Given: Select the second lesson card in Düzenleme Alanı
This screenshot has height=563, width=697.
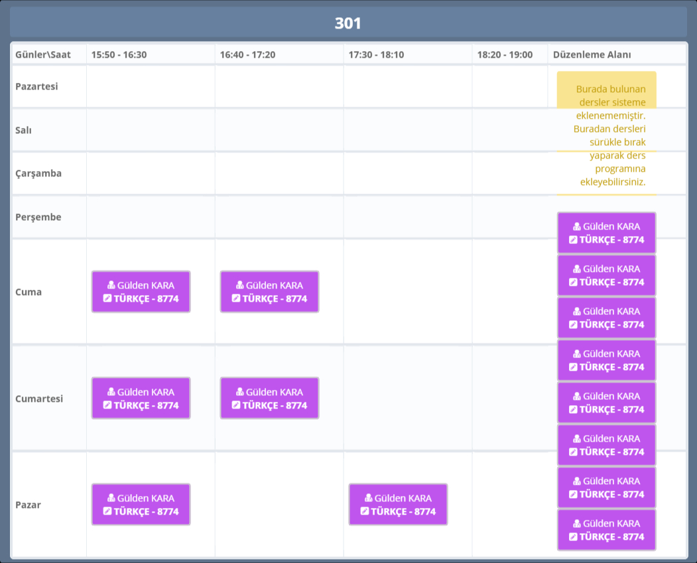Looking at the screenshot, I should 606,275.
